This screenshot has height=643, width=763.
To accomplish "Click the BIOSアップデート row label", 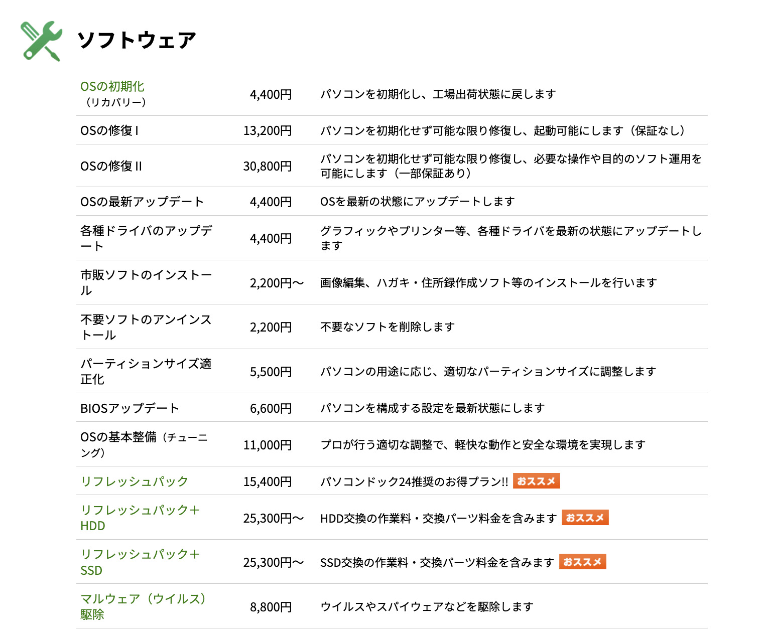I will point(130,409).
